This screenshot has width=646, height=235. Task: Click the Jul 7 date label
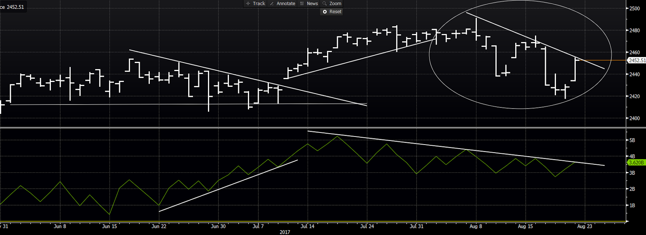click(258, 226)
